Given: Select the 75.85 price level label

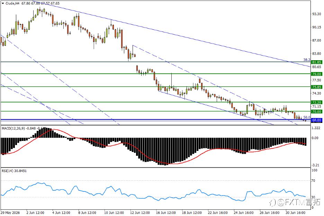Looking at the screenshot, I should (x=317, y=87).
